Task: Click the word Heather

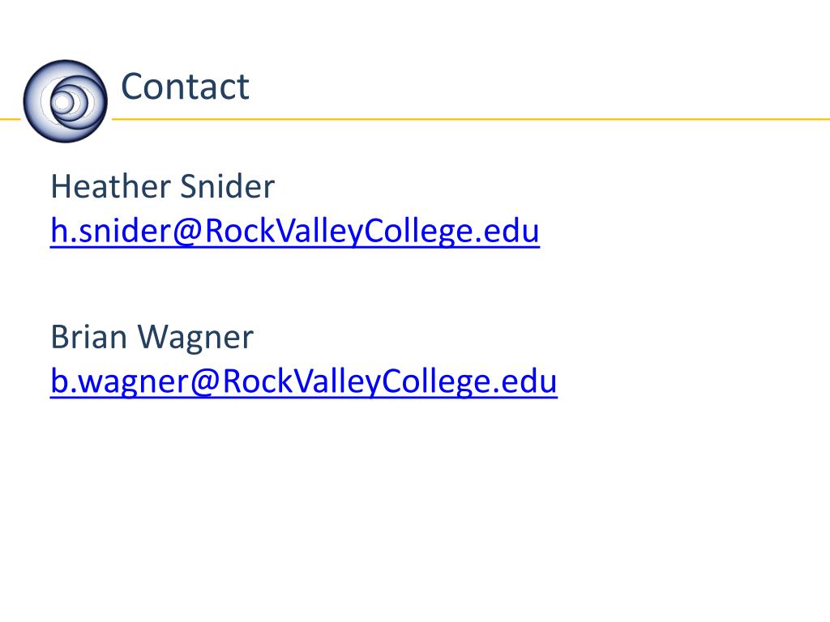Action: point(110,186)
